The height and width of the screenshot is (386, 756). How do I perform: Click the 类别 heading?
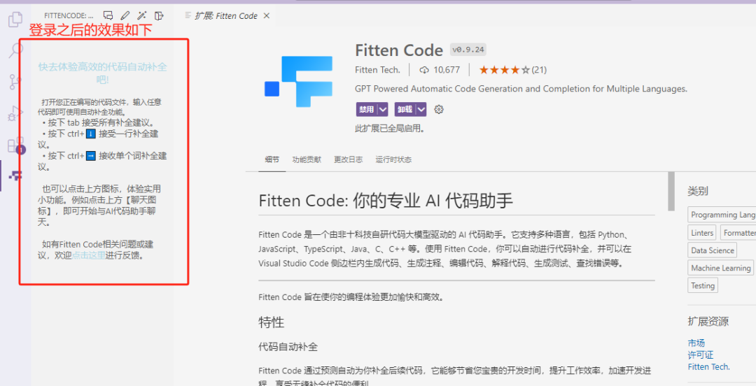(698, 192)
